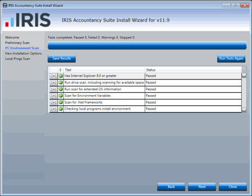Image resolution: width=252 pixels, height=196 pixels.
Task: Click the Next button
Action: [202, 187]
